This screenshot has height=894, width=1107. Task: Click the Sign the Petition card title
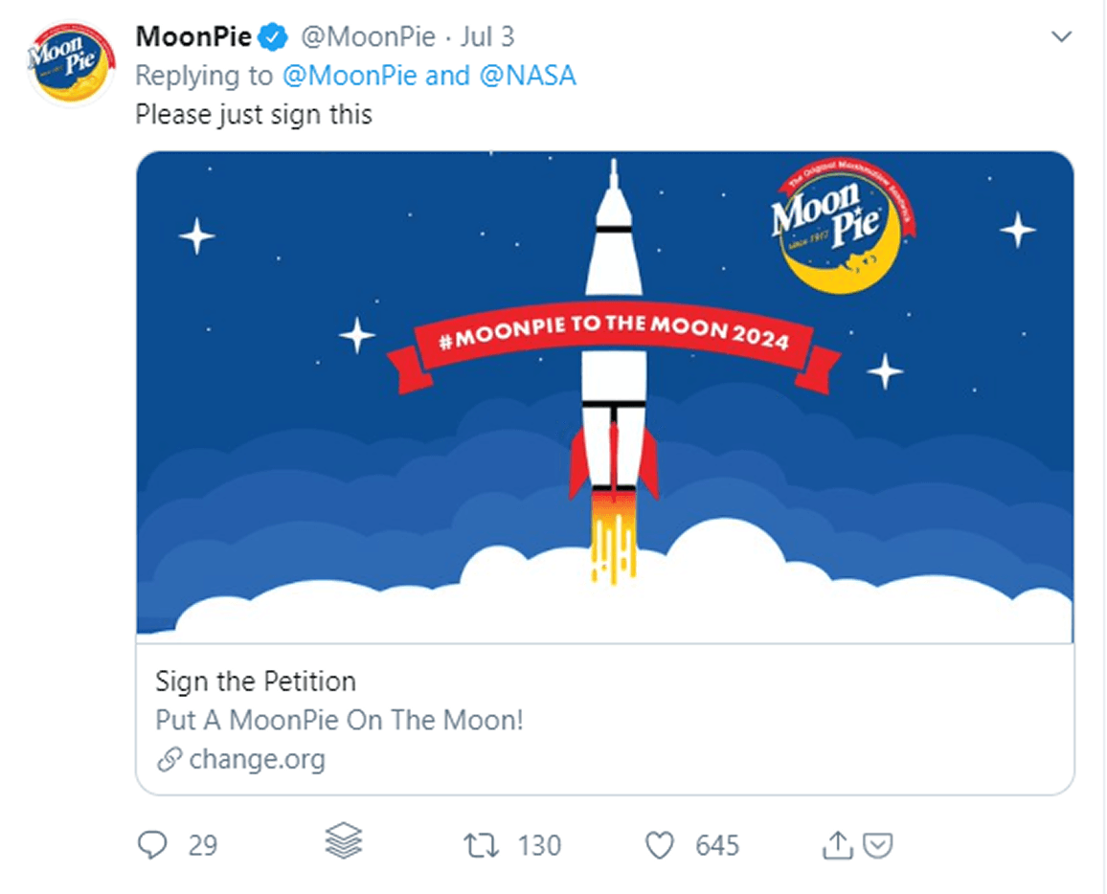coord(255,682)
